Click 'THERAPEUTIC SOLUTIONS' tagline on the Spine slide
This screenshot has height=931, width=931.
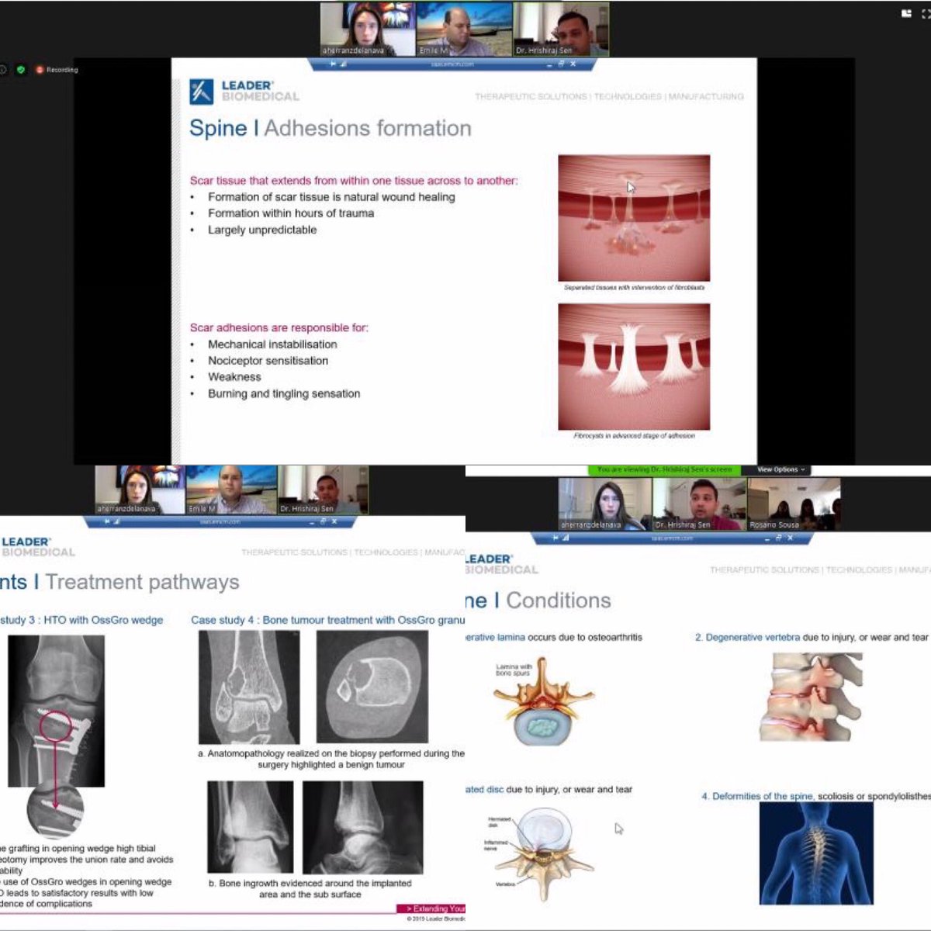[x=531, y=97]
